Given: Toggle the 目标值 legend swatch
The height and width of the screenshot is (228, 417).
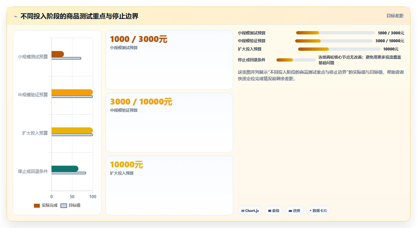Looking at the screenshot, I should point(64,205).
